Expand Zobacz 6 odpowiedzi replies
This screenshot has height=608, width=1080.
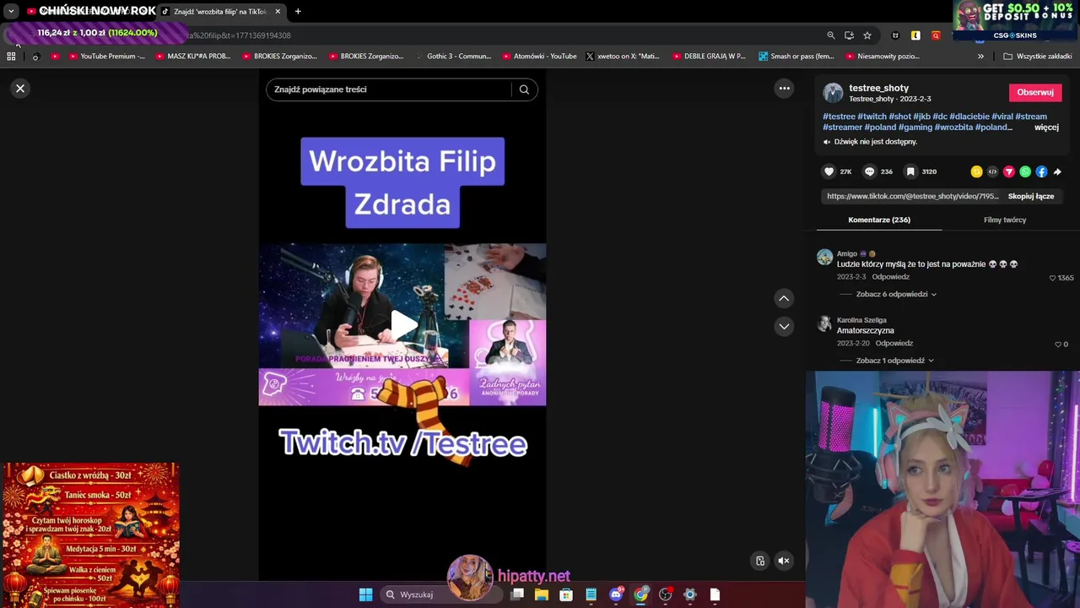click(896, 294)
